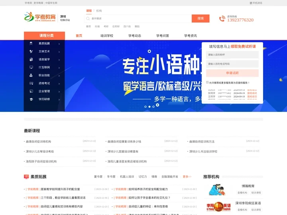This screenshot has height=215, width=287.
Task: Click the 在职研 hot search keyword
Action: tap(116, 26)
